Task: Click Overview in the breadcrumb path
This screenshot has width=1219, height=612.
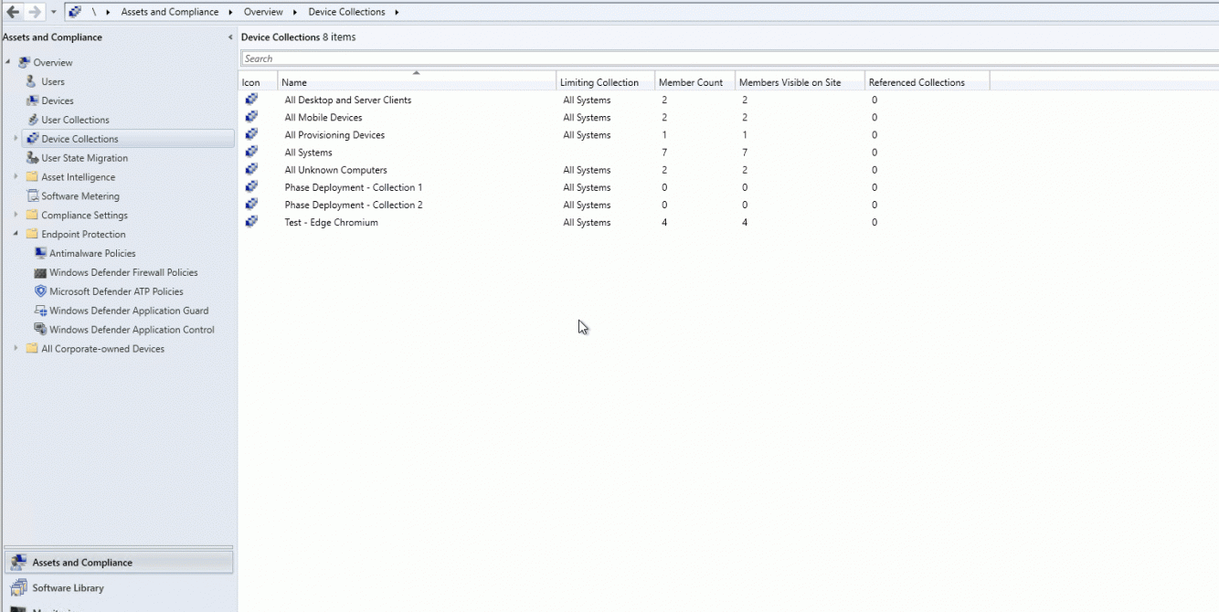Action: click(263, 11)
